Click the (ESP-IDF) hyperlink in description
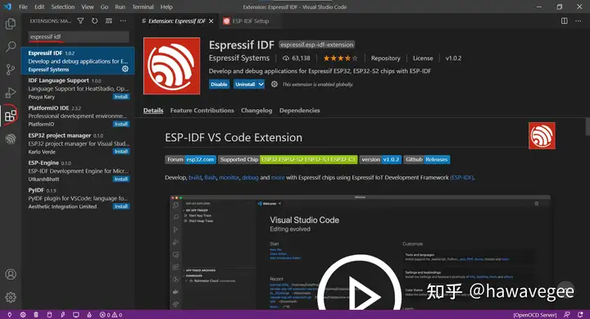 (462, 177)
